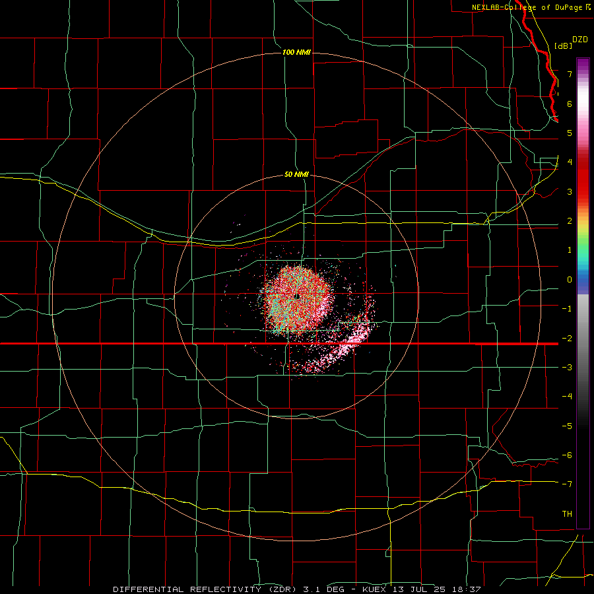The height and width of the screenshot is (594, 594).
Task: Click the "TH" threshold label on the scale
Action: [x=567, y=514]
